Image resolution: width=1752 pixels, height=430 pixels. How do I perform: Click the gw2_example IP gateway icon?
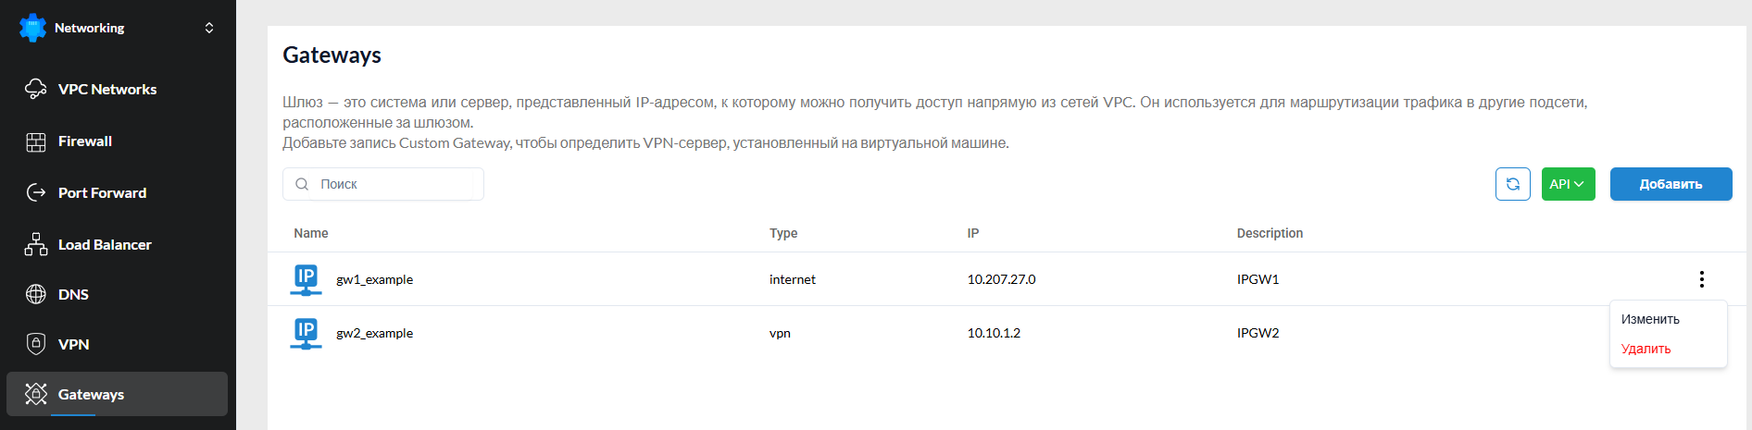[x=306, y=333]
